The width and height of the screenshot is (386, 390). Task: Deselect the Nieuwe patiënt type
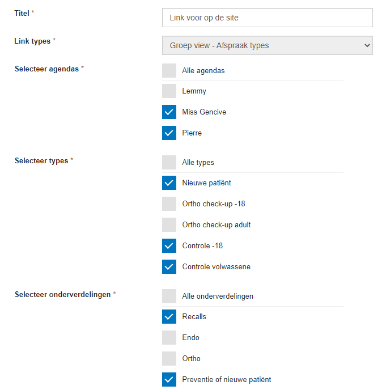pyautogui.click(x=169, y=183)
